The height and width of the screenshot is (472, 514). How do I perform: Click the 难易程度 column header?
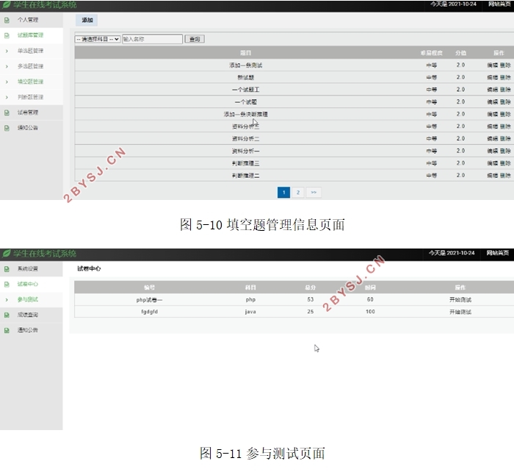[x=432, y=53]
